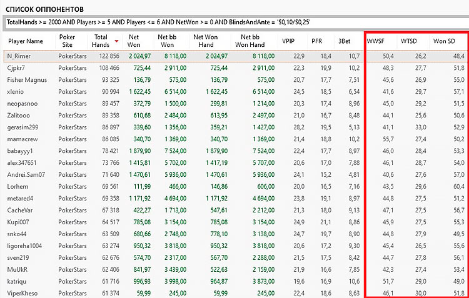Select player katriqu in the list

(x=18, y=281)
